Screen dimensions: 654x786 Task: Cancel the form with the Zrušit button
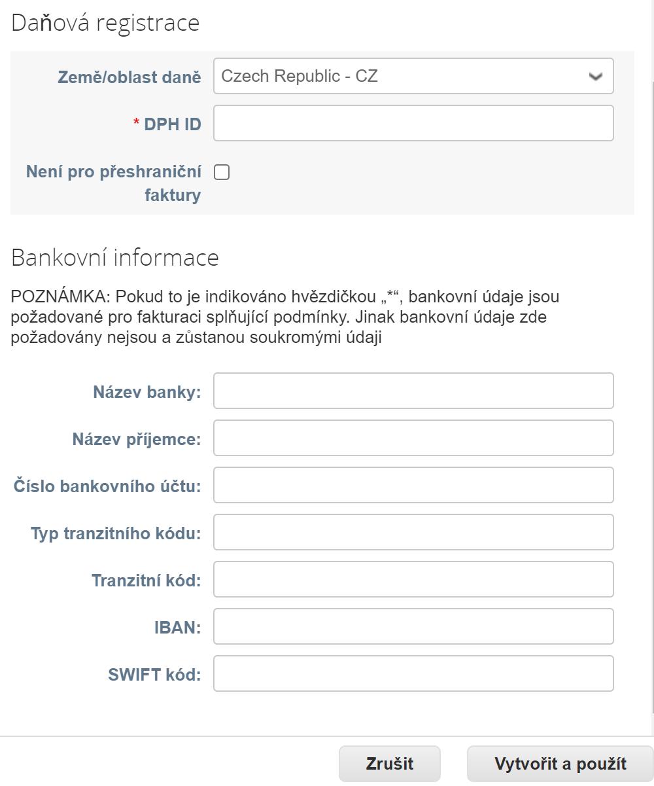point(390,764)
